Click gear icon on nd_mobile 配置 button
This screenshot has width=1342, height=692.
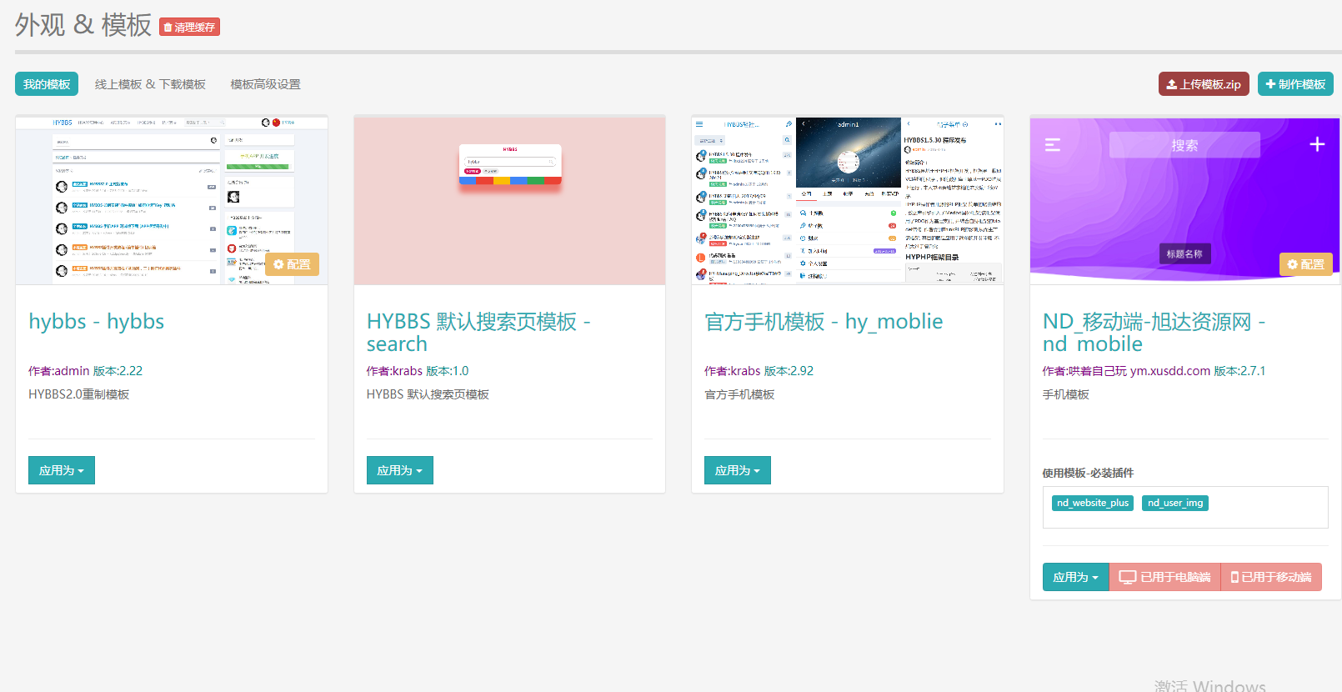(x=1293, y=264)
